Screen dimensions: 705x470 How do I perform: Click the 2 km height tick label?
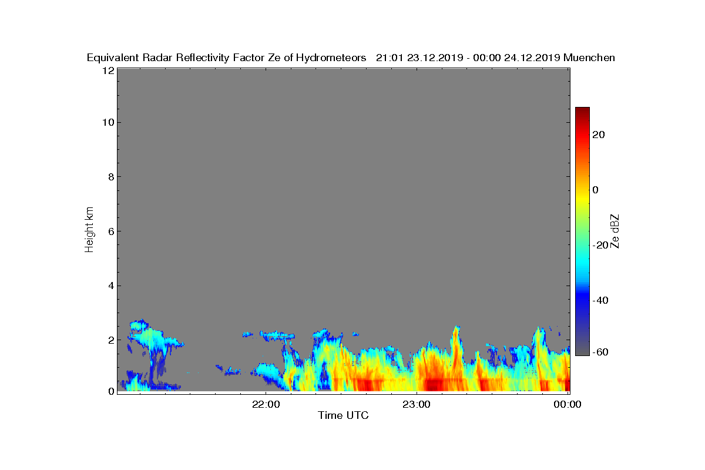(110, 340)
